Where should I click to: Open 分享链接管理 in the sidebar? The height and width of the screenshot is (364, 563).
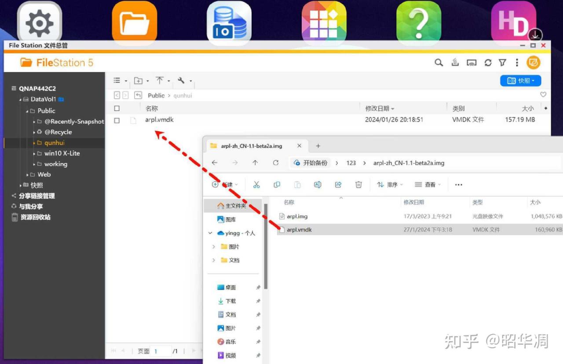tap(37, 196)
